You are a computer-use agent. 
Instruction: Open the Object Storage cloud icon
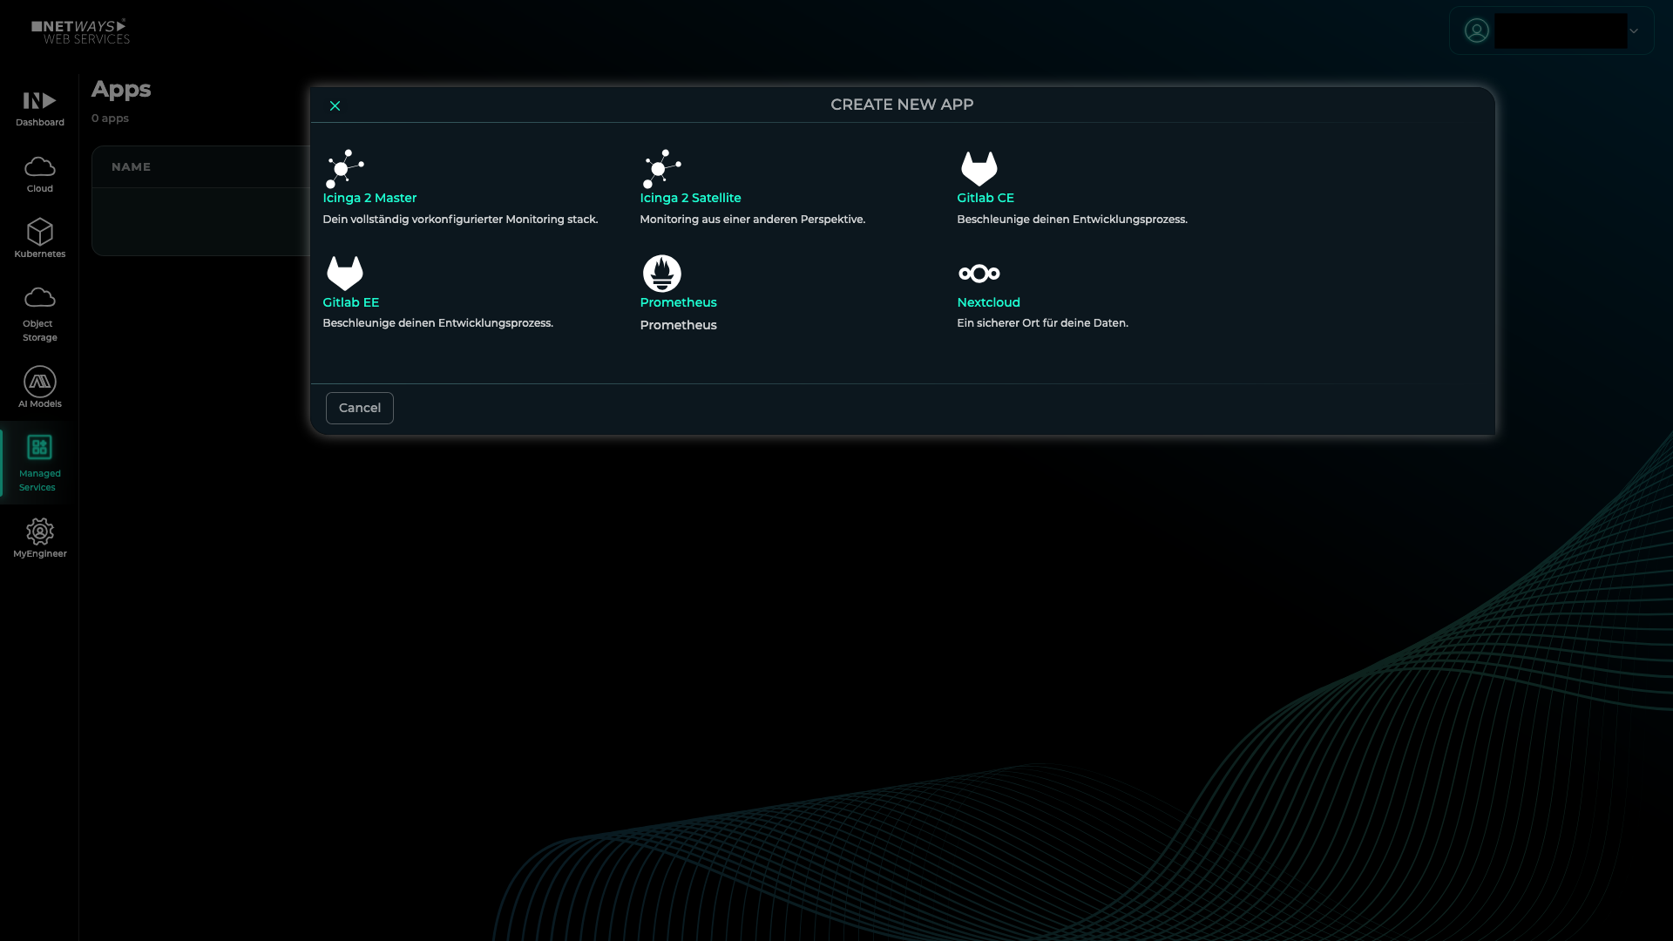pyautogui.click(x=39, y=297)
